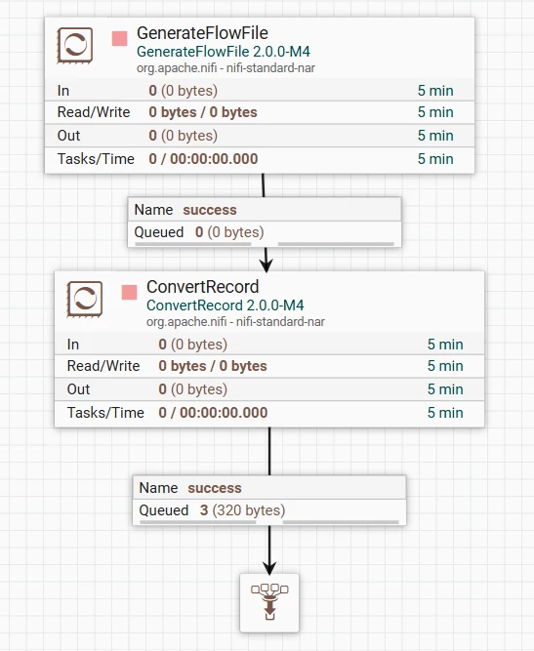Click bundle text under GenerateFlowFile 2.0.0-M4
Screen dimensions: 534x651
point(226,67)
